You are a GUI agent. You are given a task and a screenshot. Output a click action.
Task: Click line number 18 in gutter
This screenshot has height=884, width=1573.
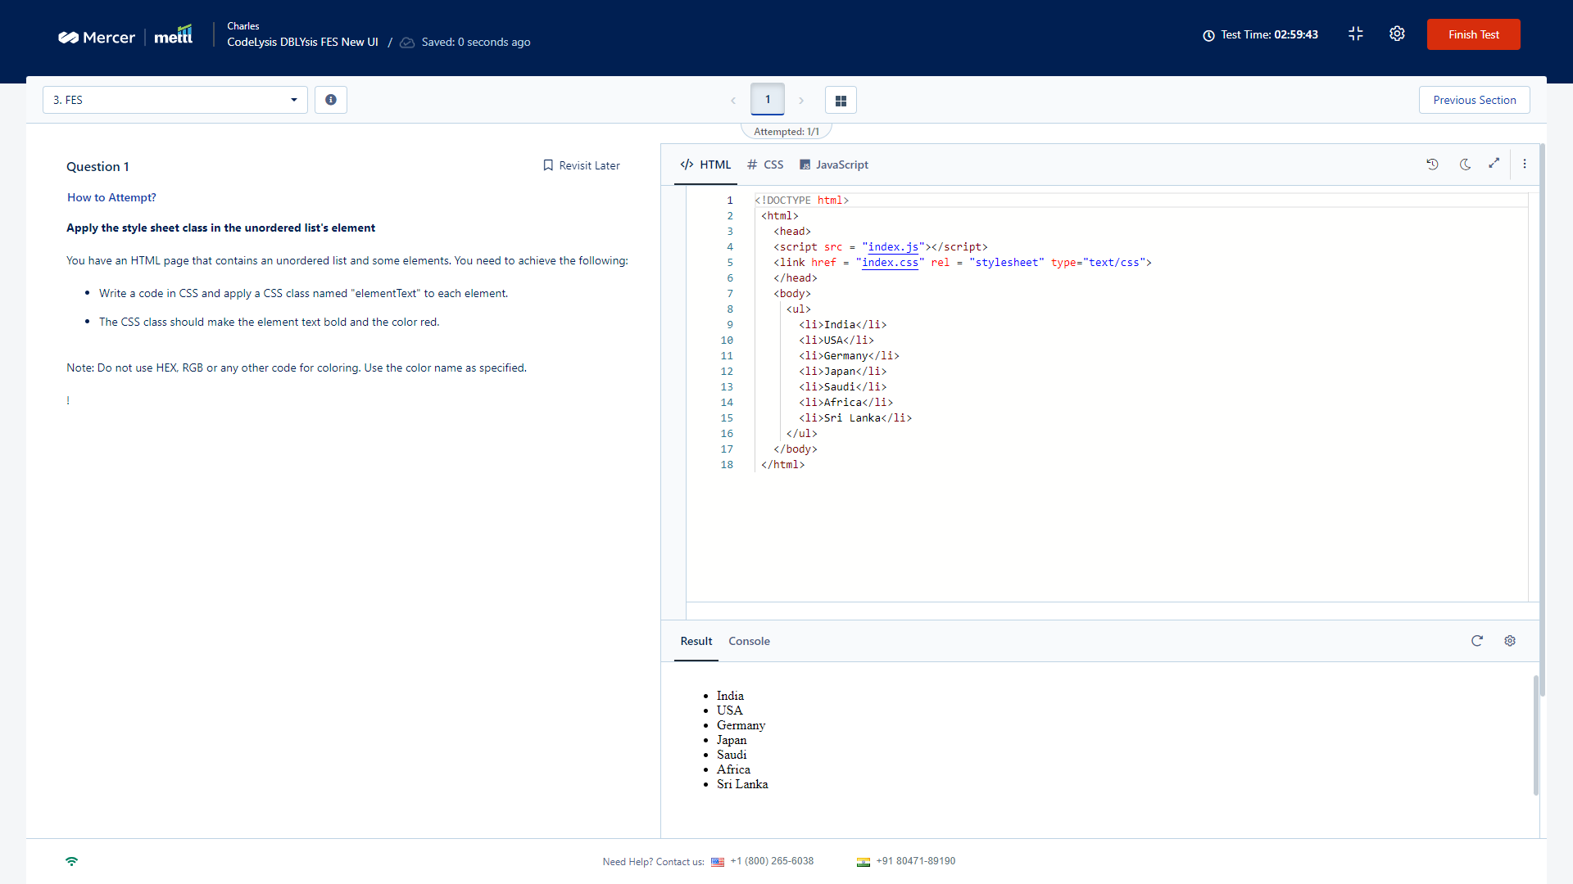[x=727, y=465]
